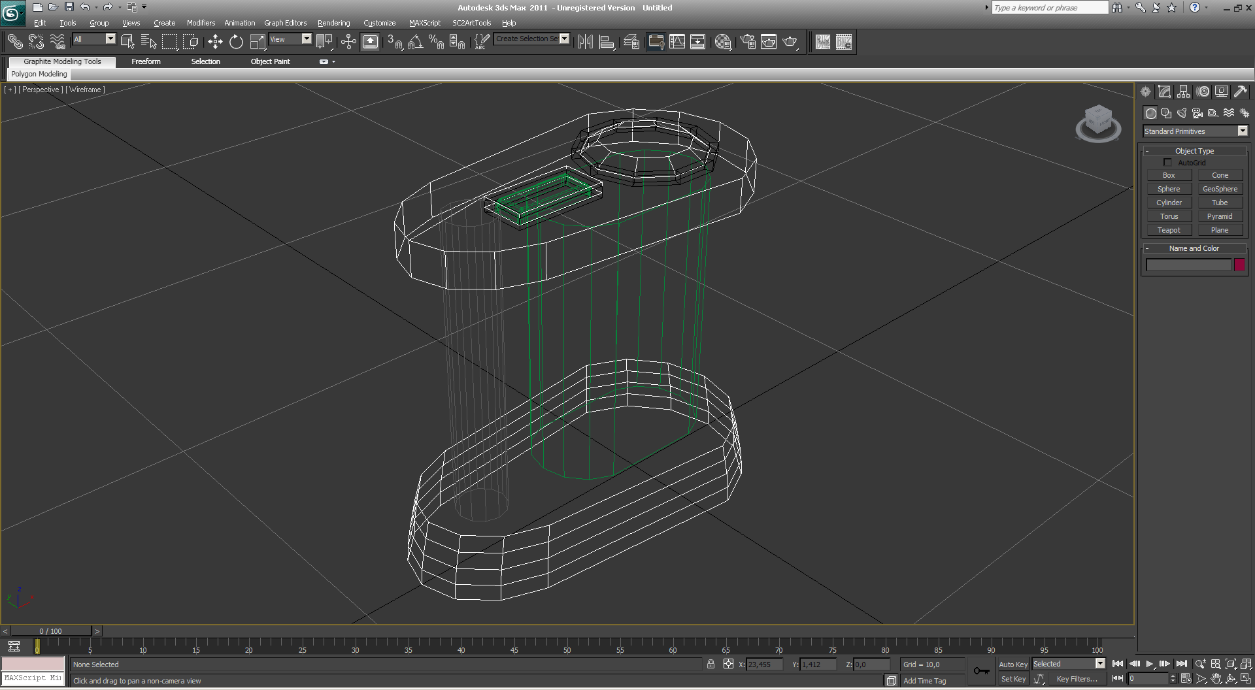Toggle Auto Key animation mode

tap(1012, 665)
